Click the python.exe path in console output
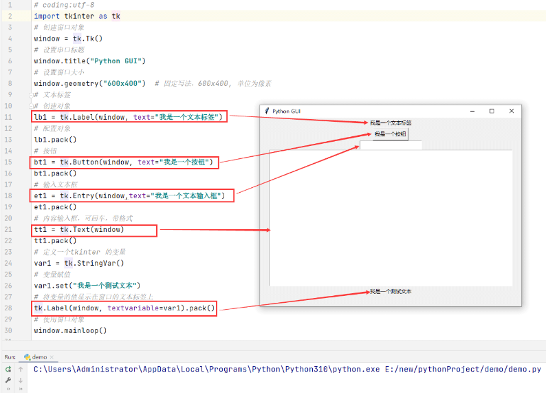The image size is (546, 393). (x=206, y=370)
